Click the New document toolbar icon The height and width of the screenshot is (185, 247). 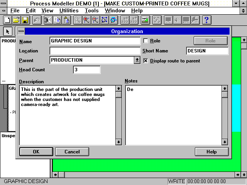click(x=7, y=20)
